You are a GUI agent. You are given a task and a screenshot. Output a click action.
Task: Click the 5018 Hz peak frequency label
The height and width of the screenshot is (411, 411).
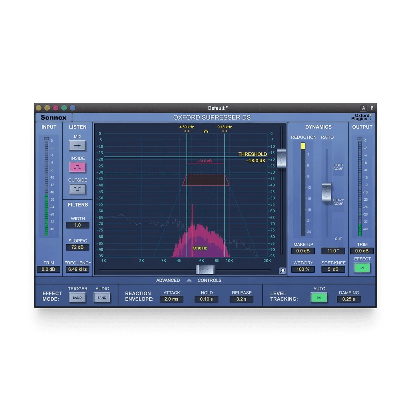[x=200, y=248]
